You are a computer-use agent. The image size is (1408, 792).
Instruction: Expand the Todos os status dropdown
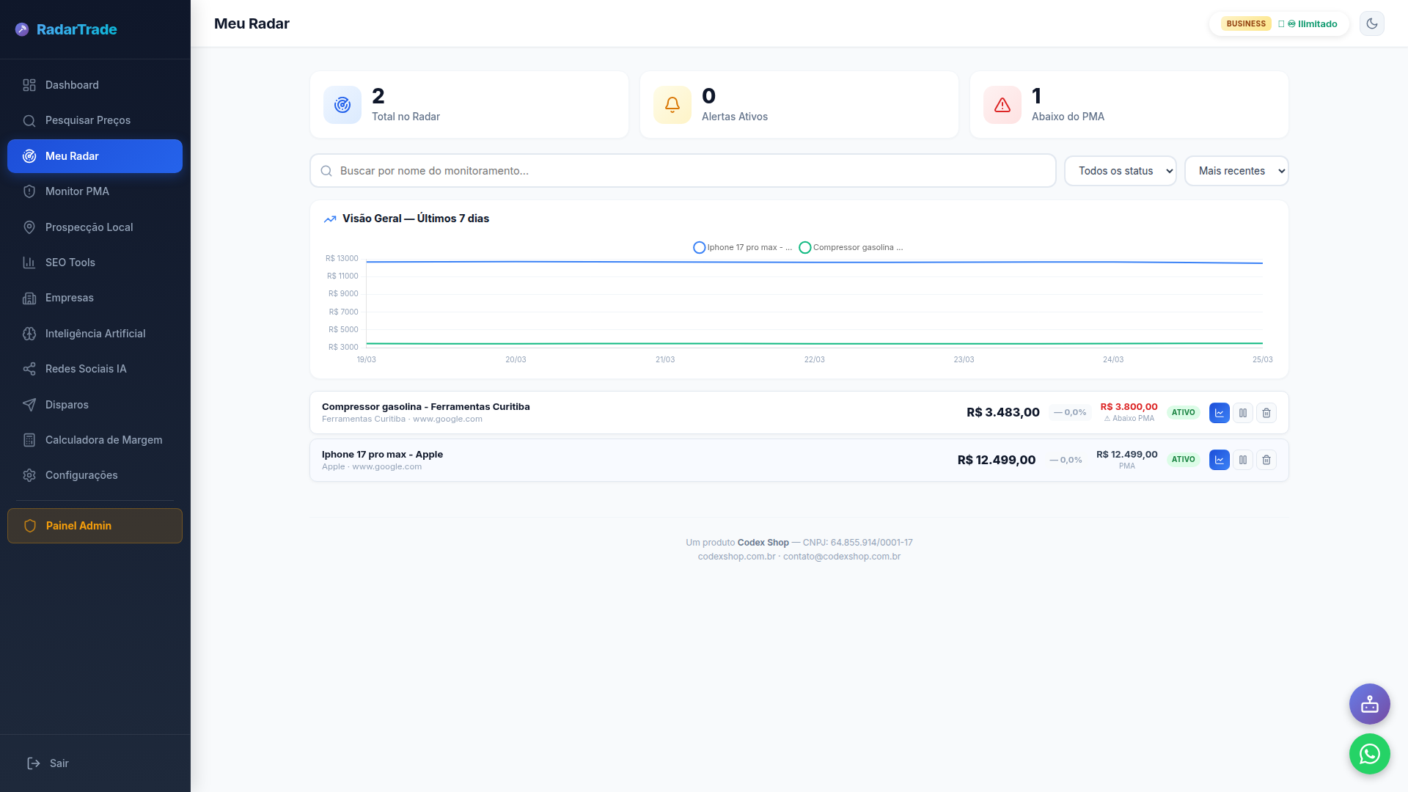click(1120, 171)
